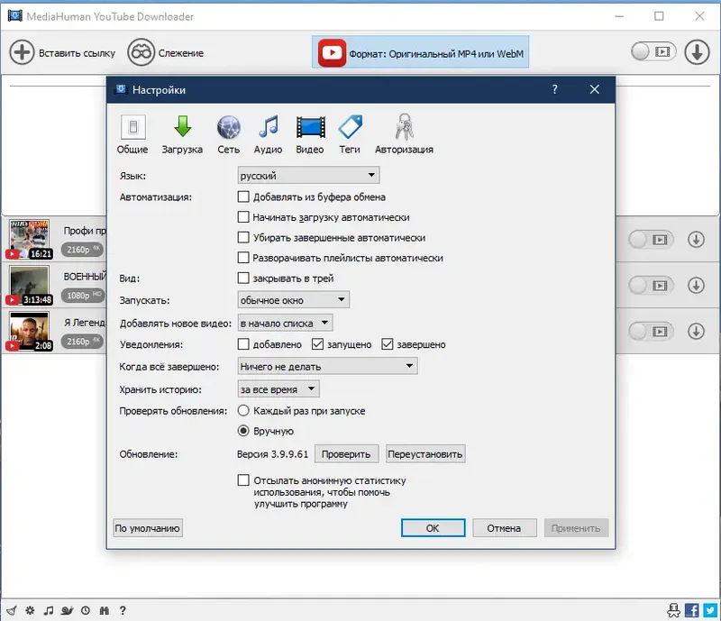This screenshot has width=721, height=621.
Task: Toggle the mode switch for the 3:13:48 video
Action: tap(651, 285)
